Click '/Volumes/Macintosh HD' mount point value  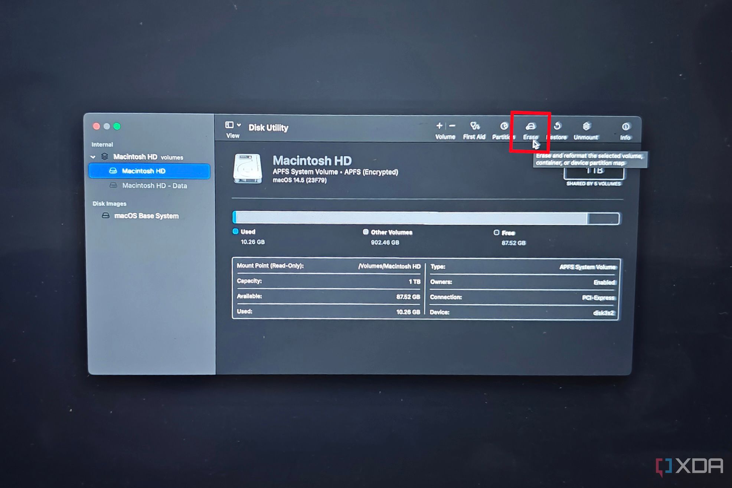(x=389, y=266)
